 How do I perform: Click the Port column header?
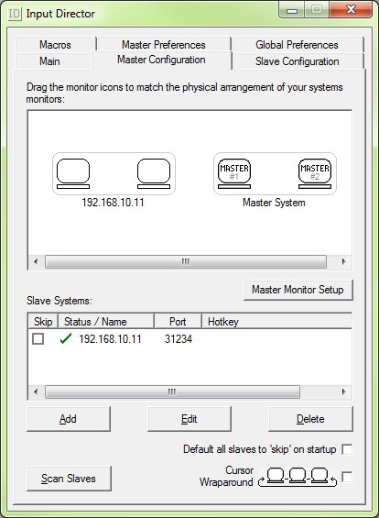178,322
